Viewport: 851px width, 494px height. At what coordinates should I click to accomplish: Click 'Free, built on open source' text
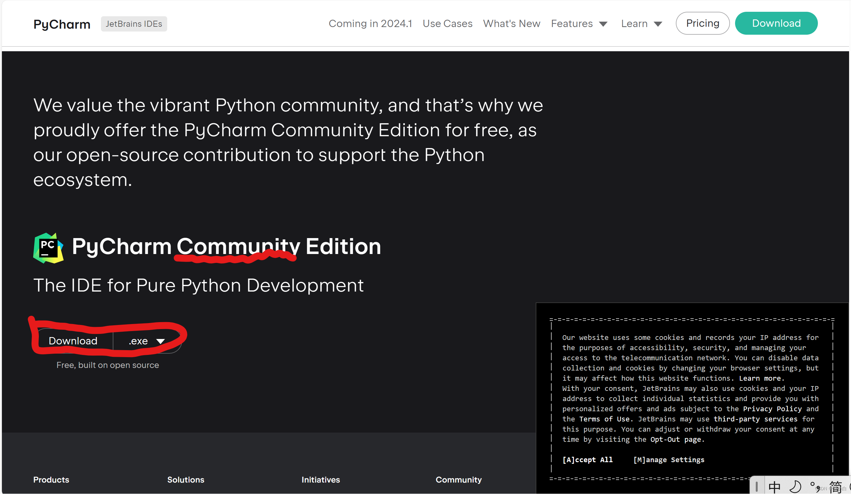[107, 365]
